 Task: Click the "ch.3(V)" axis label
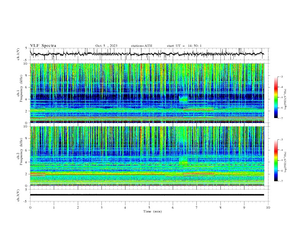[18, 195]
